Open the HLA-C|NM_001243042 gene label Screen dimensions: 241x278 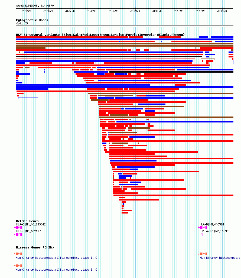tap(31, 224)
